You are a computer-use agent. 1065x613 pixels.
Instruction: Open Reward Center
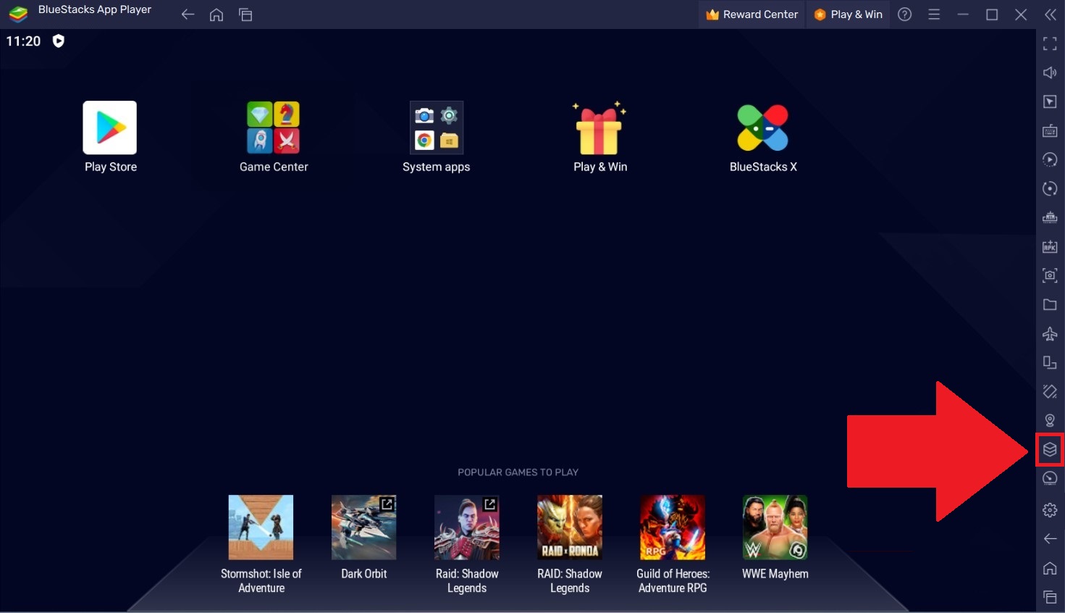(x=752, y=14)
